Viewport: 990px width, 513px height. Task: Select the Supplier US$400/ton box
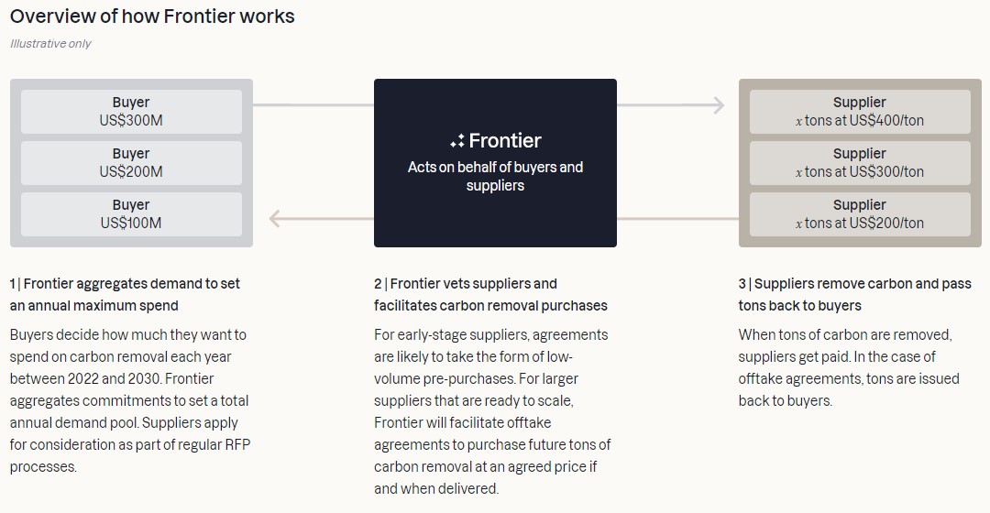860,112
